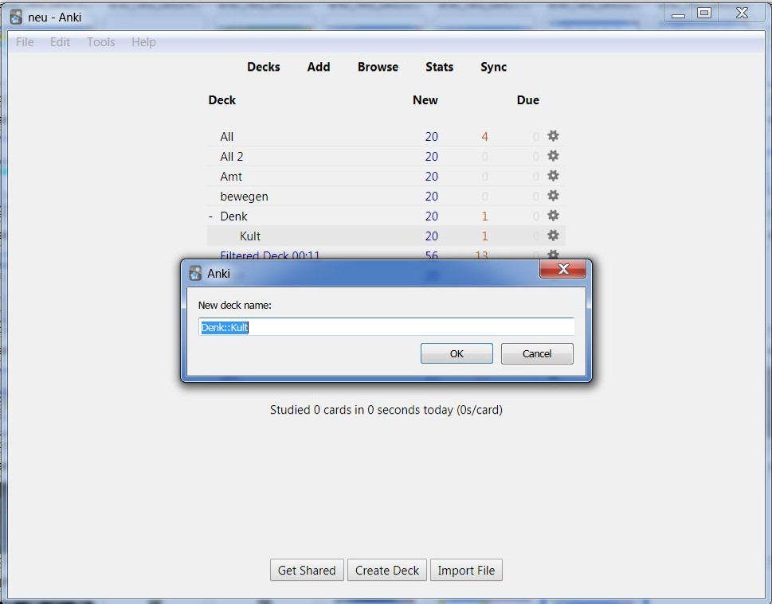This screenshot has width=772, height=604.
Task: Click Get Shared button
Action: pos(307,570)
